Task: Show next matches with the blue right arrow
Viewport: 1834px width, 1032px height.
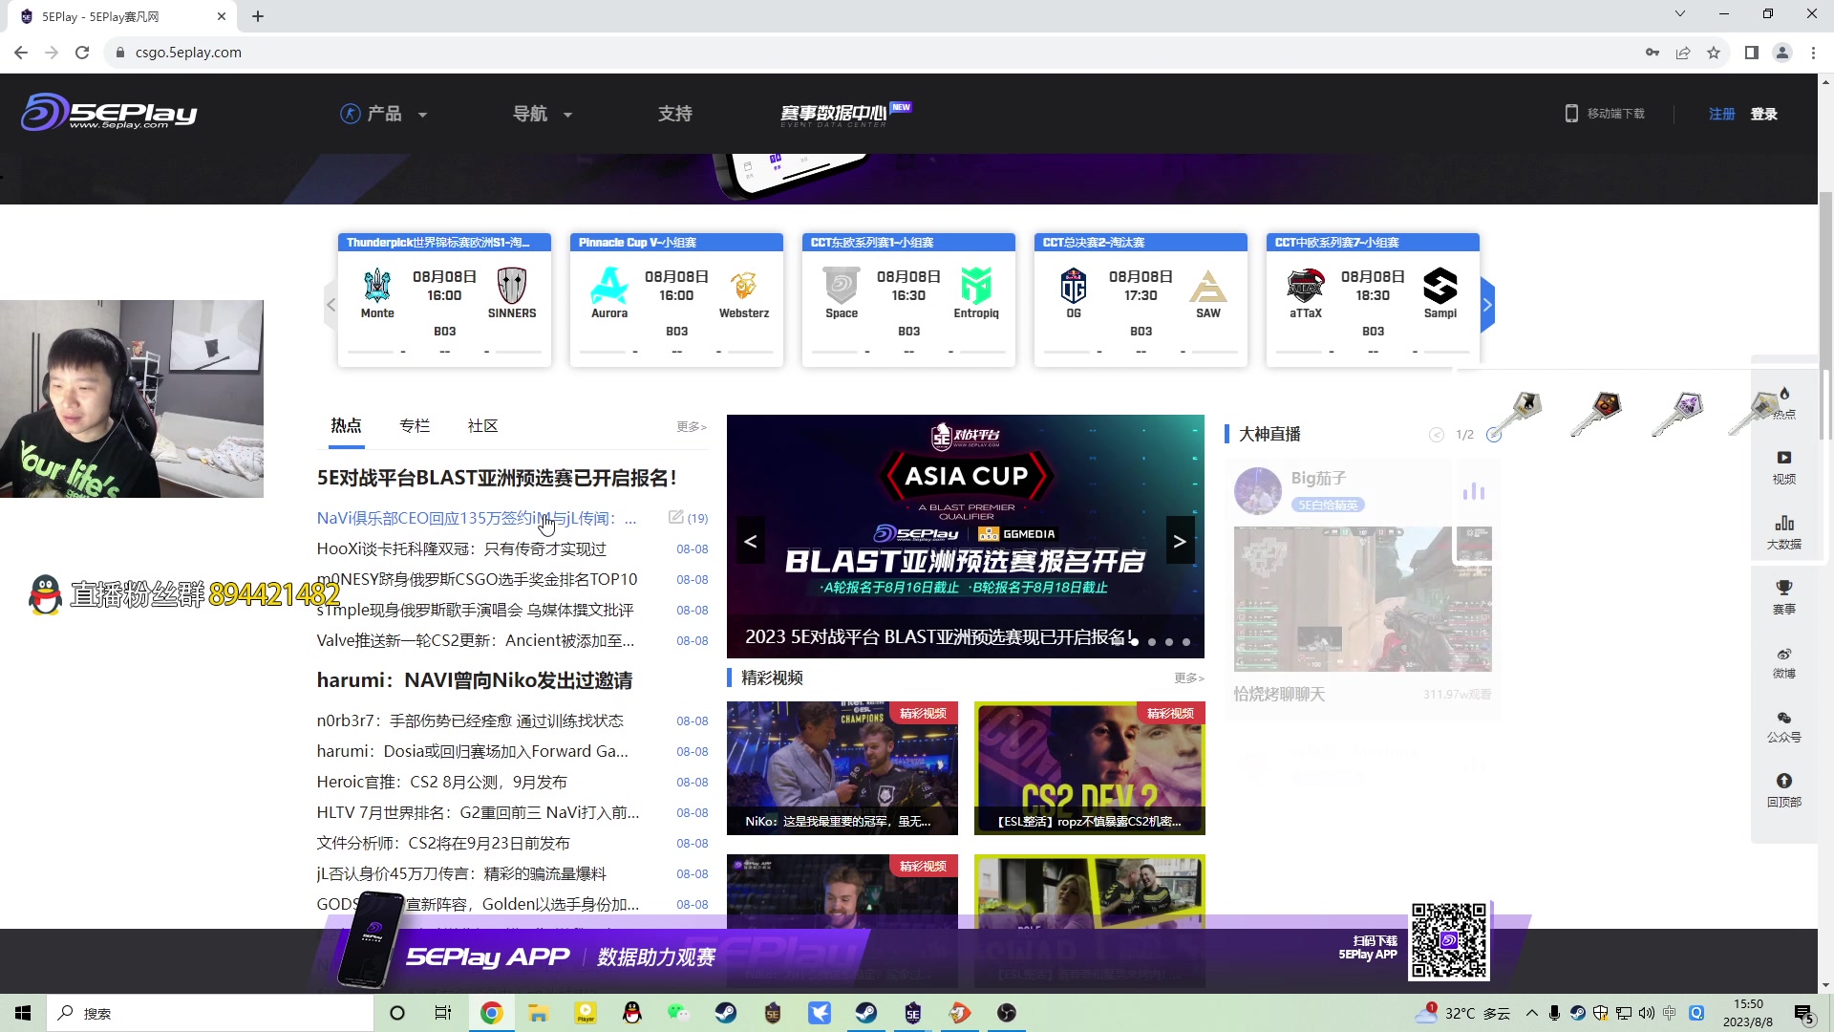Action: [1487, 305]
